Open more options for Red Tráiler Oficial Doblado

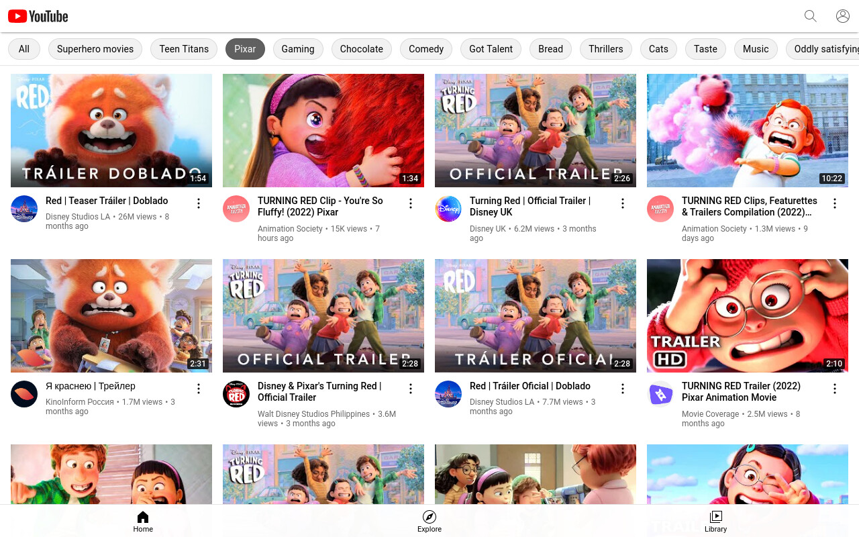(623, 389)
